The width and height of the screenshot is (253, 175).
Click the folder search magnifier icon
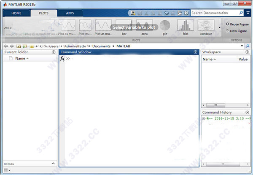coord(248,46)
